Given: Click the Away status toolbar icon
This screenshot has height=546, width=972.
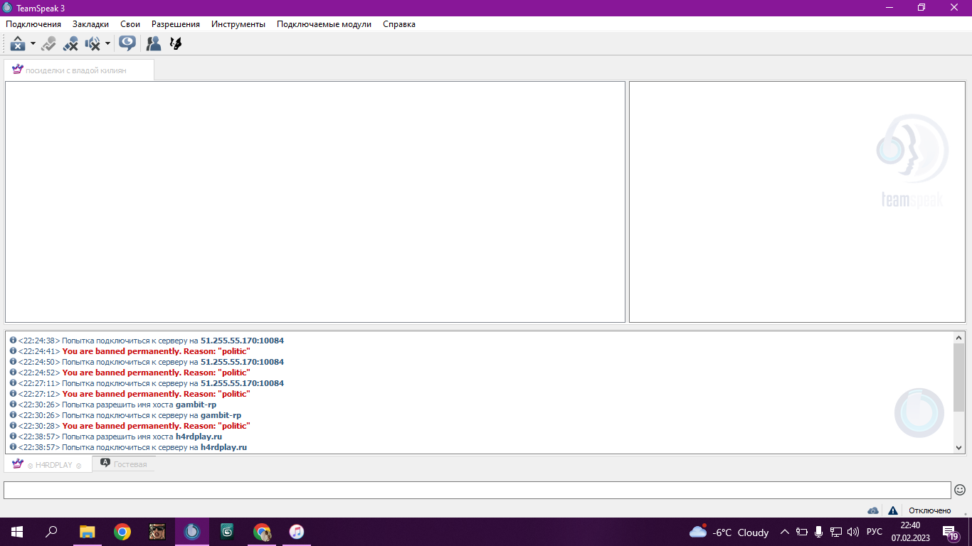Looking at the screenshot, I should pos(17,44).
